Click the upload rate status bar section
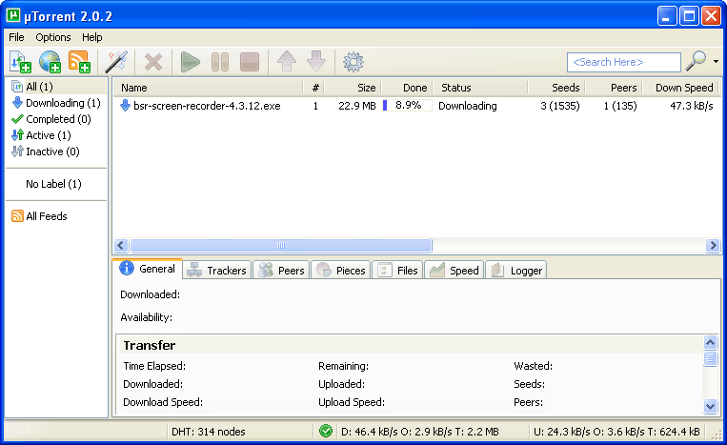Viewport: 727px width, 445px height. point(616,432)
